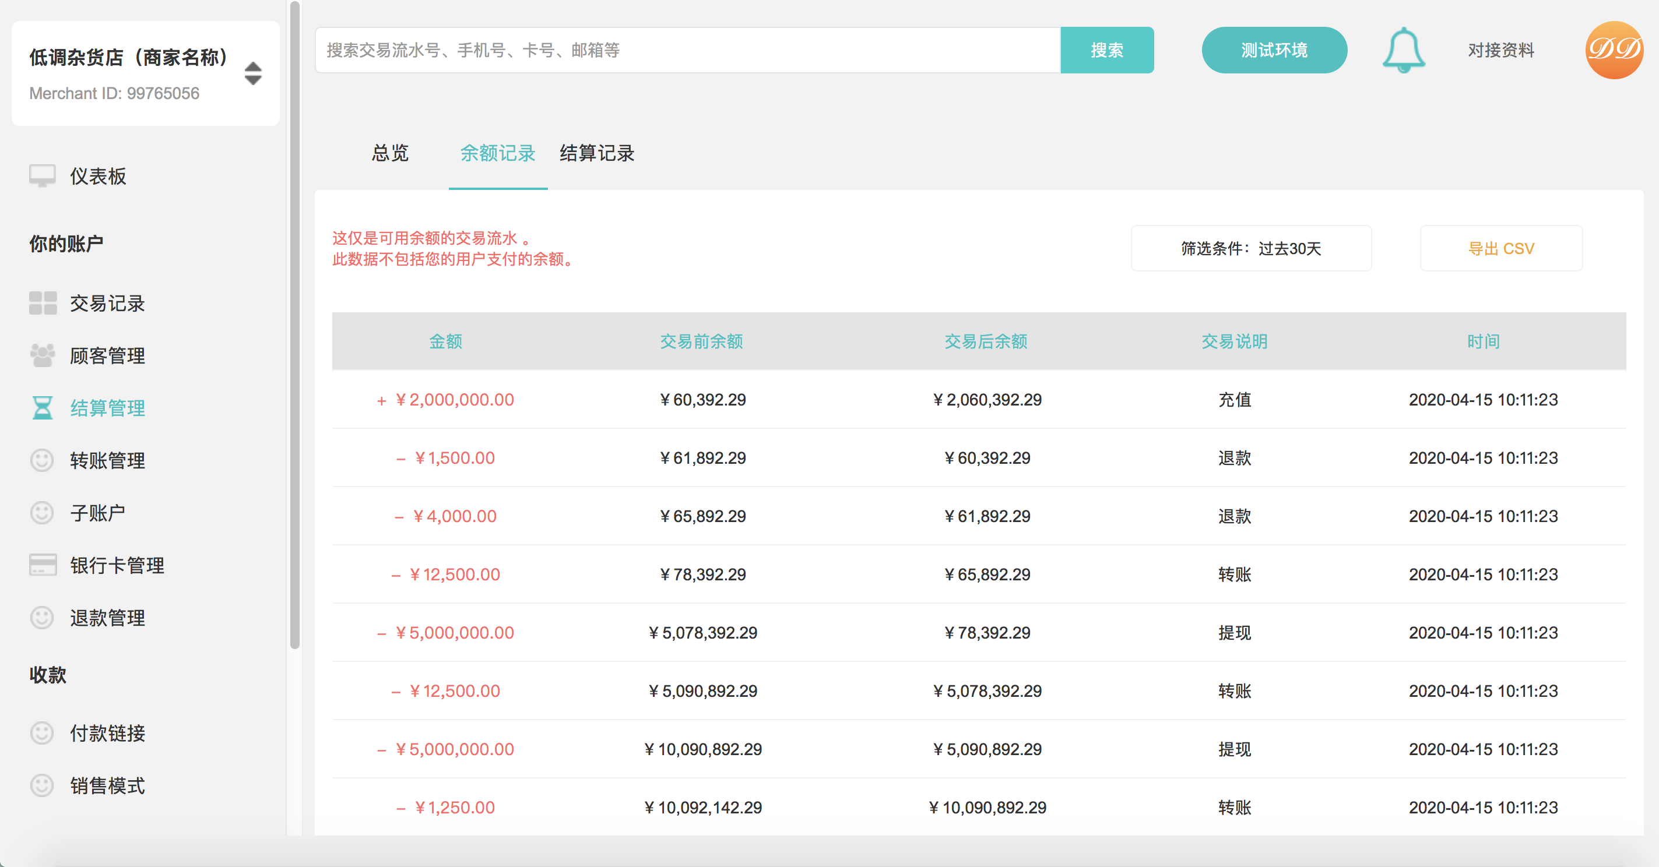This screenshot has width=1659, height=867.
Task: Open 付款链接 sidebar item
Action: (108, 732)
